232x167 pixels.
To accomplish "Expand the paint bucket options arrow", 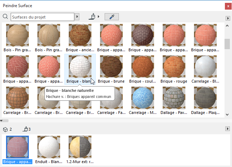I will (99, 17).
